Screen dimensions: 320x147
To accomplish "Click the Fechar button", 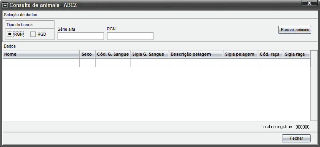I will pos(296,138).
